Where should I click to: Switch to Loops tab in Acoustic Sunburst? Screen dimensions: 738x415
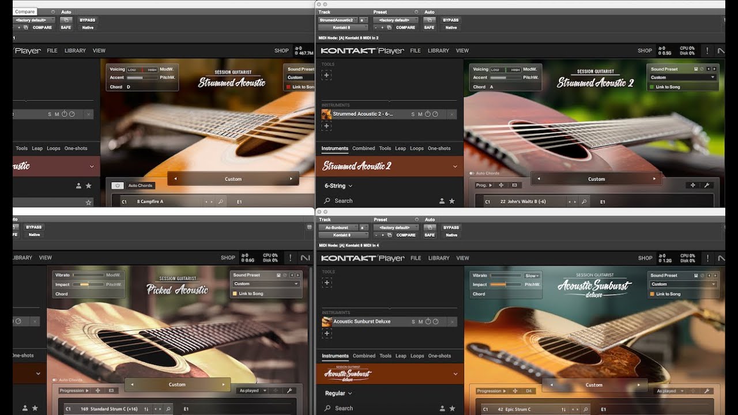[x=417, y=356]
